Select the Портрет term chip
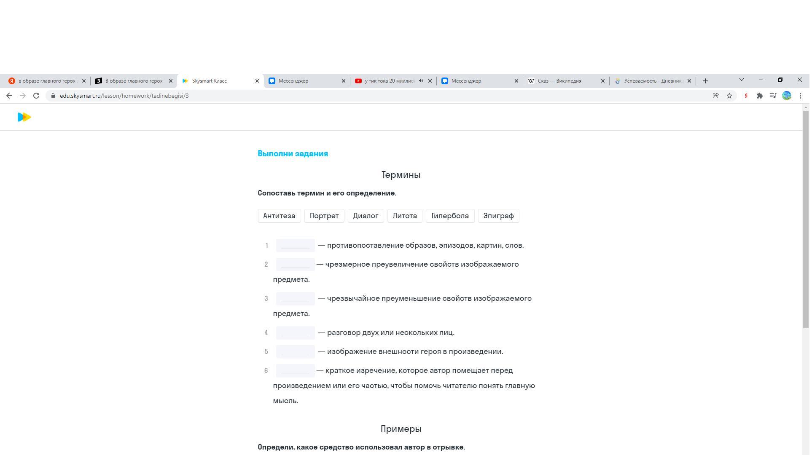 coord(324,216)
